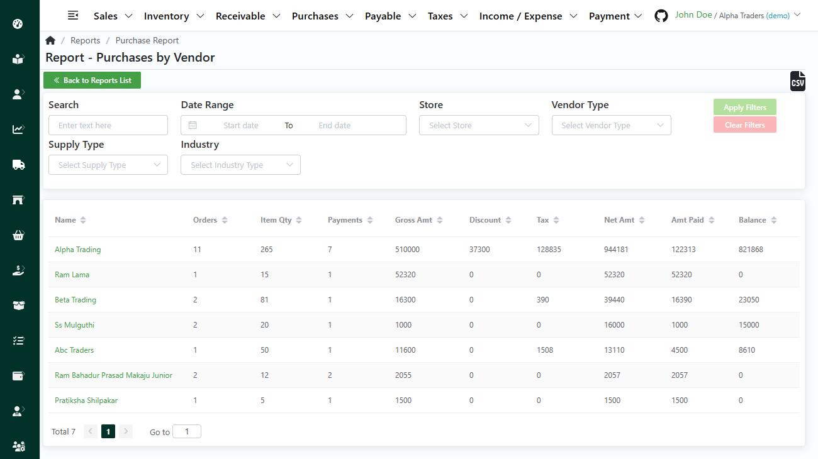Click the open box sidebar icon
Viewport: 818px width, 459px height.
(x=18, y=306)
